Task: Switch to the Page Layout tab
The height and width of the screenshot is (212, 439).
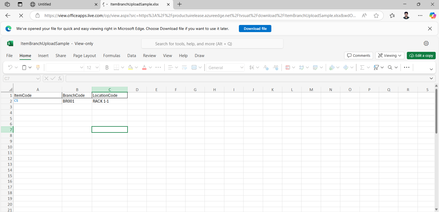Action: coord(84,56)
